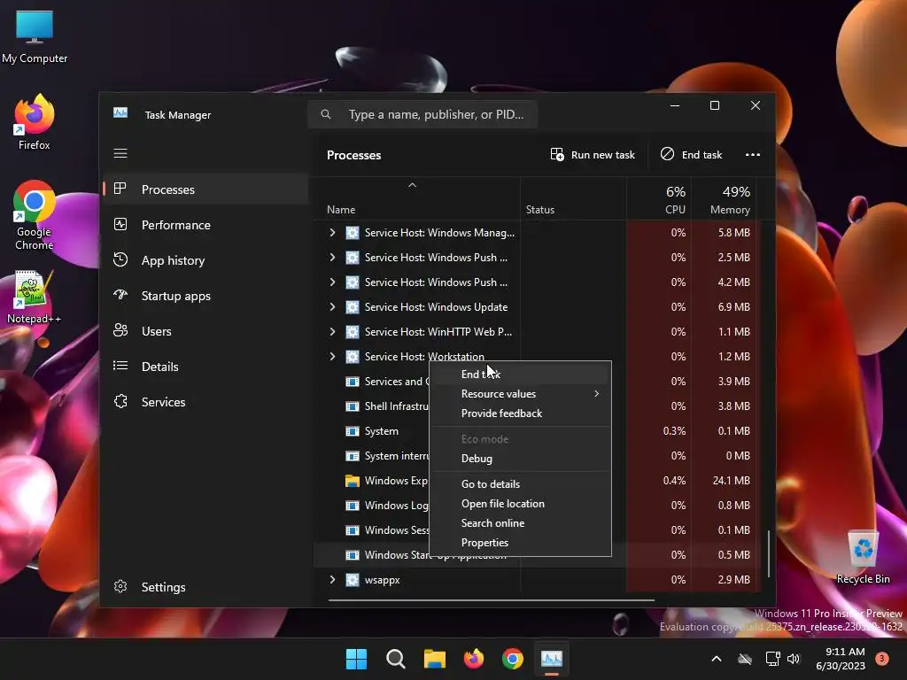Screen dimensions: 907x680
Task: Choose End task in context menu
Action: [x=519, y=375]
